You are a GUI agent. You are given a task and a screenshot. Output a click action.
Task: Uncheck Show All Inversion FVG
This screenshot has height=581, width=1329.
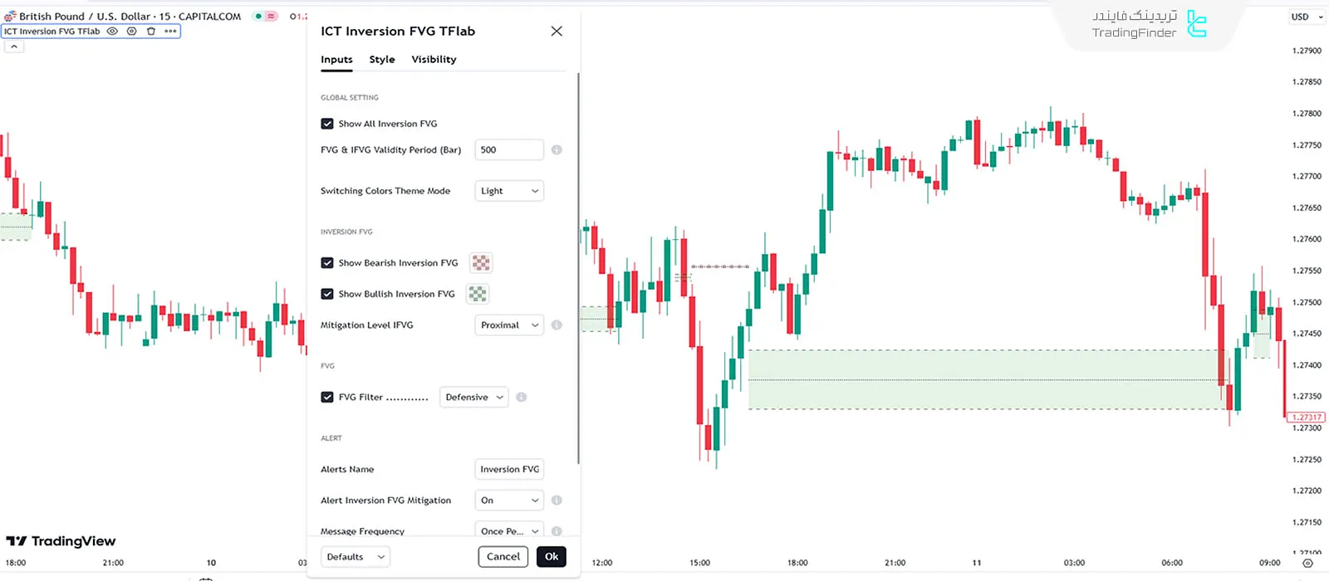[x=327, y=124]
